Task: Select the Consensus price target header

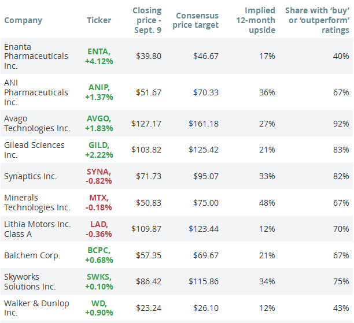Action: (197, 20)
